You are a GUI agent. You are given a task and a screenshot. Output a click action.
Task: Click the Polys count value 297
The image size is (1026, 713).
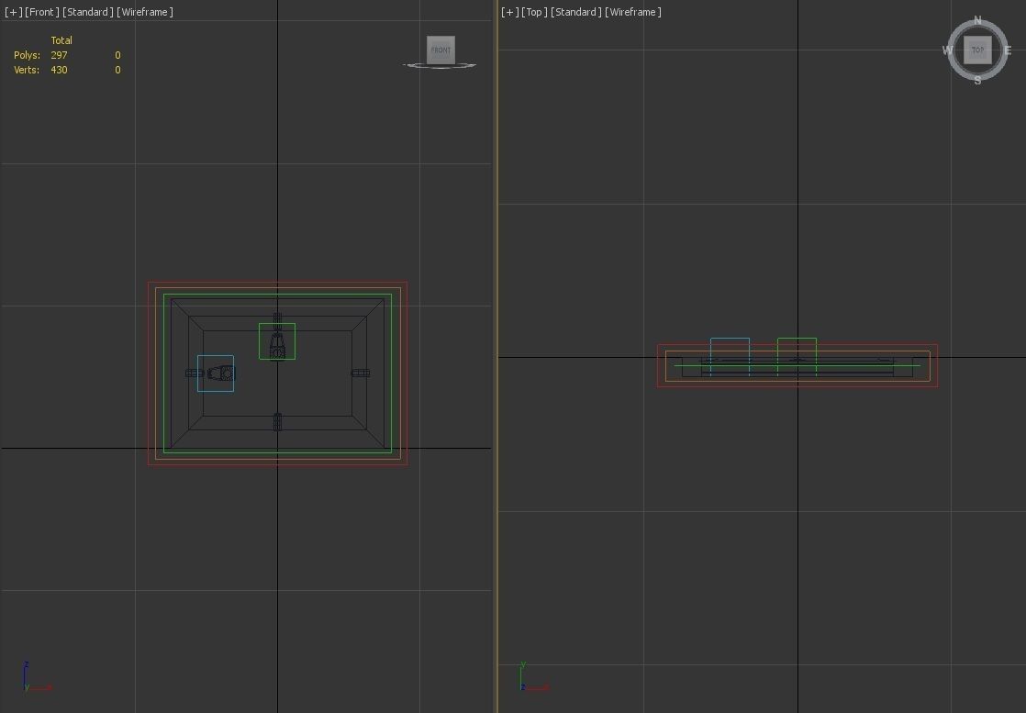(x=59, y=55)
